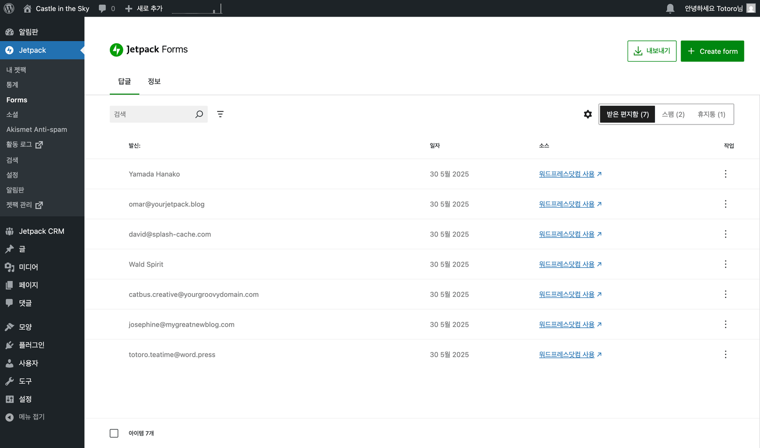Click the Jetpack Forms logo
Viewport: 760px width, 448px height.
116,50
